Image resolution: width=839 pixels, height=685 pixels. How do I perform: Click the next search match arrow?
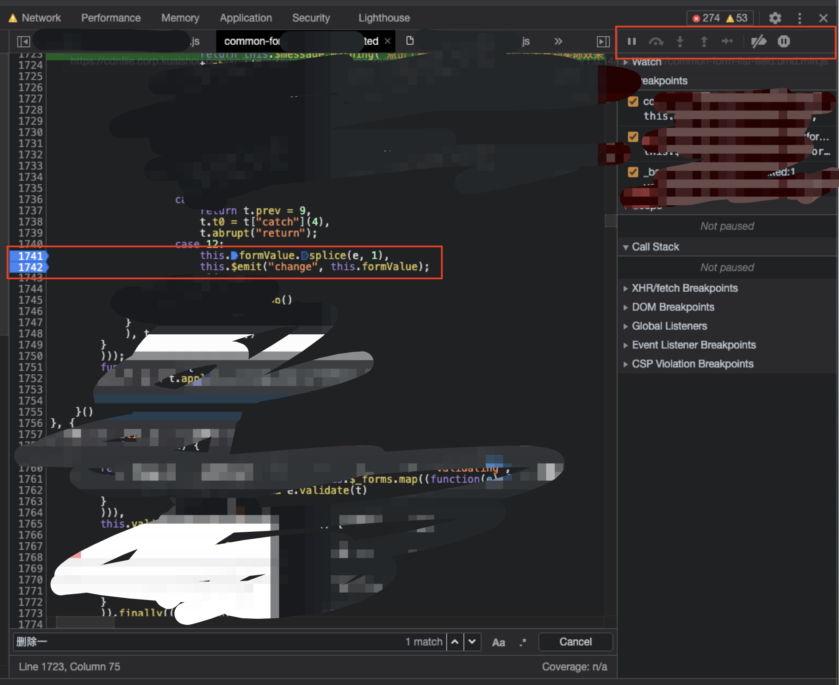click(x=472, y=642)
